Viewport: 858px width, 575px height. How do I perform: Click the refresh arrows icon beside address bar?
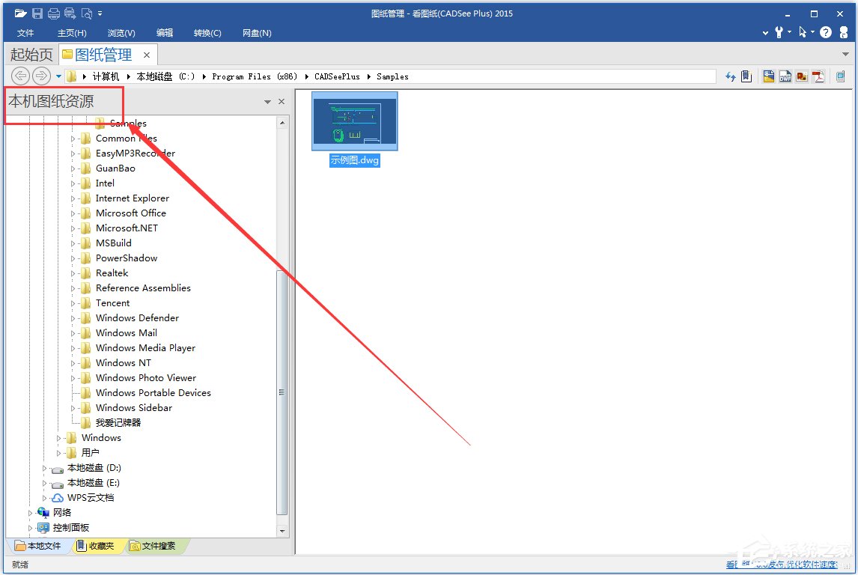731,76
